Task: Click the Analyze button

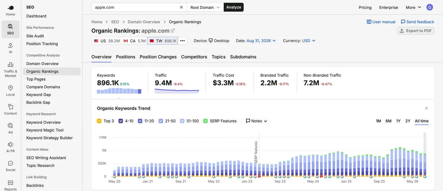Action: point(234,7)
